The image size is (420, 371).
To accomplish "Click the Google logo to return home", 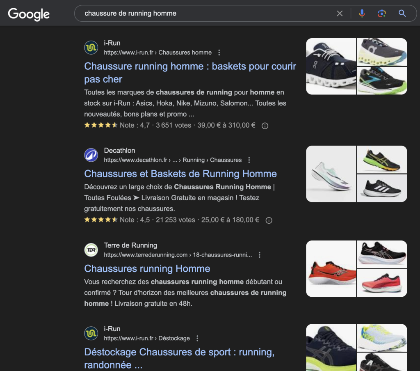I will pyautogui.click(x=28, y=14).
